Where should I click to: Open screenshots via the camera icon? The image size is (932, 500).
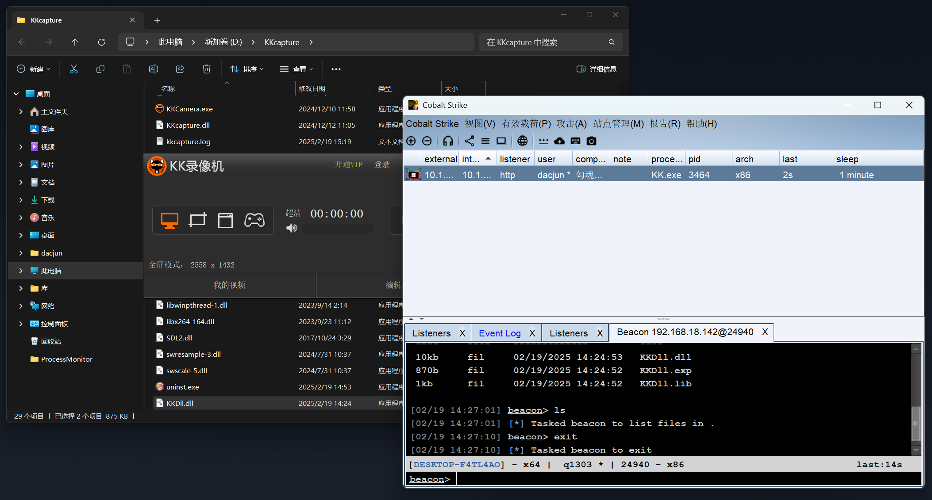[591, 141]
